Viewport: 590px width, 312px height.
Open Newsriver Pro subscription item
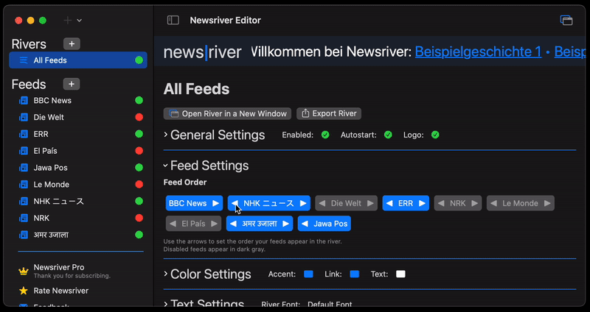78,271
